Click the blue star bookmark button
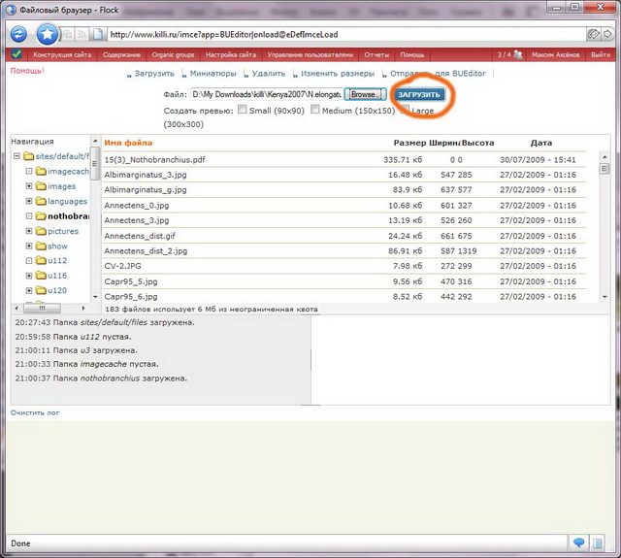Image resolution: width=621 pixels, height=558 pixels. pos(47,33)
